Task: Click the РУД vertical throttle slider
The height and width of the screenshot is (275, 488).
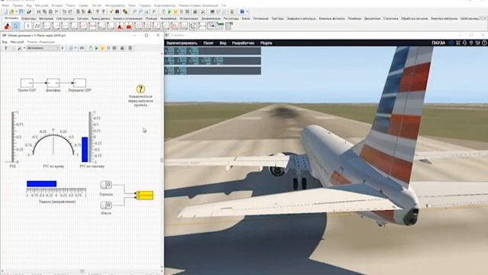Action: point(13,137)
